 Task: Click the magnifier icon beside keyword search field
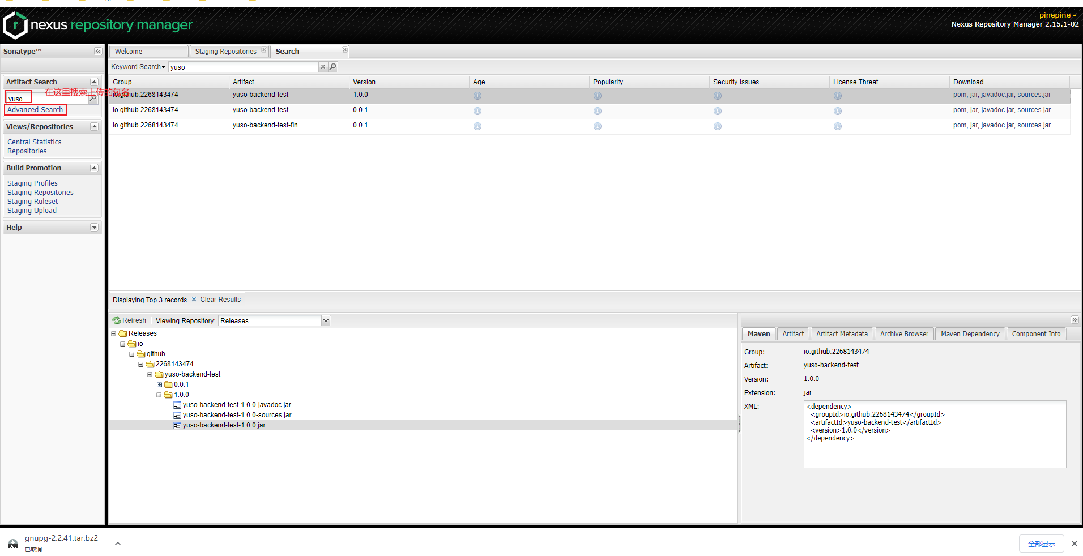333,67
